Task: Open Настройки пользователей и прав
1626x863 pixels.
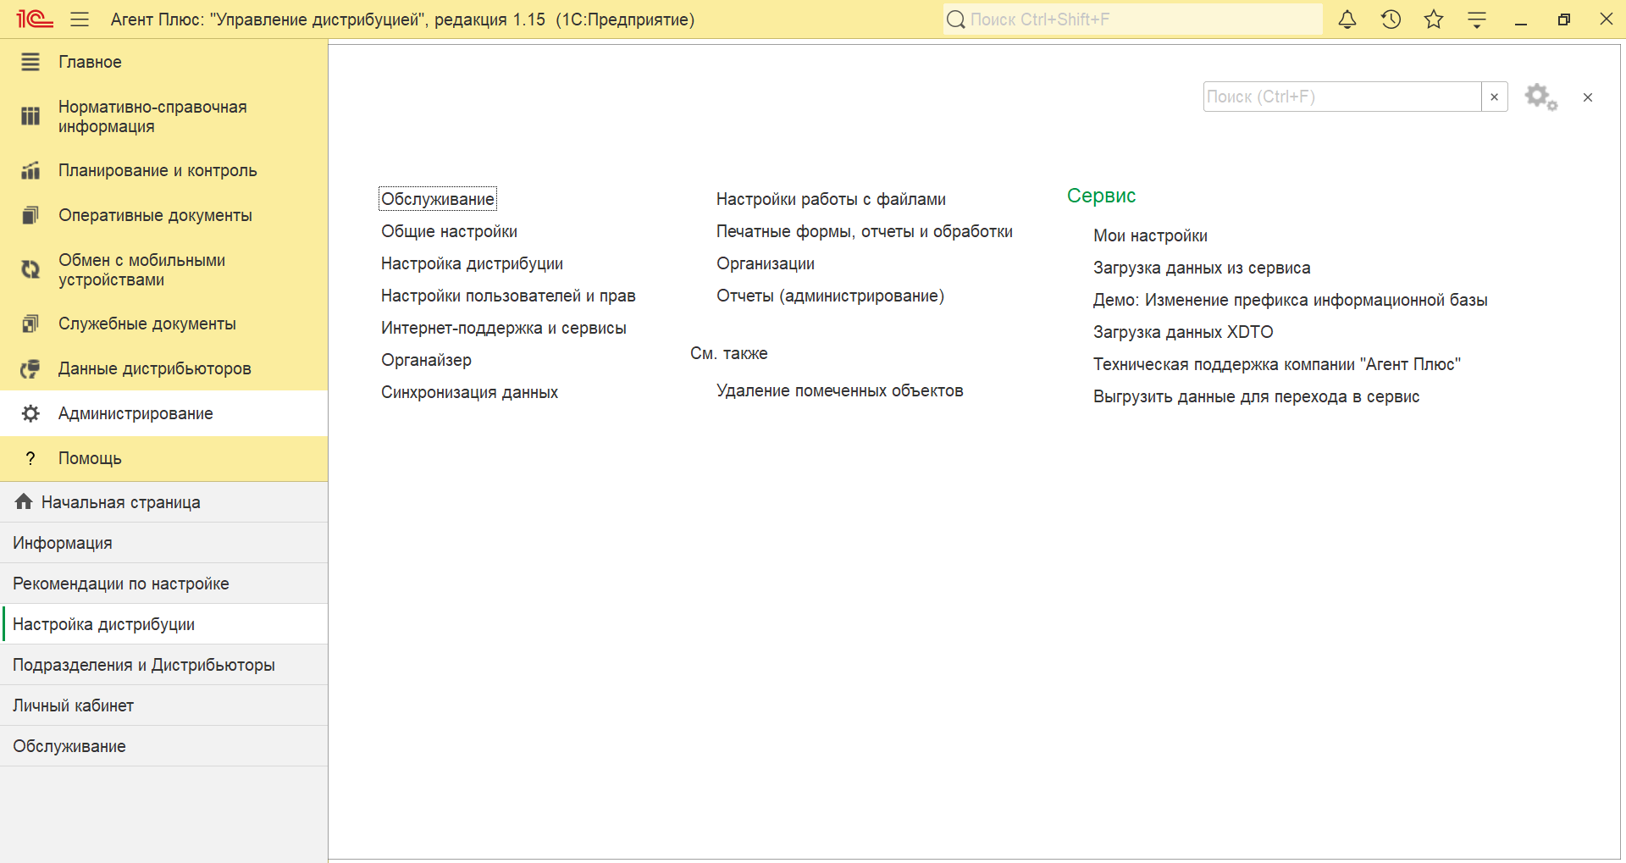Action: tap(508, 296)
